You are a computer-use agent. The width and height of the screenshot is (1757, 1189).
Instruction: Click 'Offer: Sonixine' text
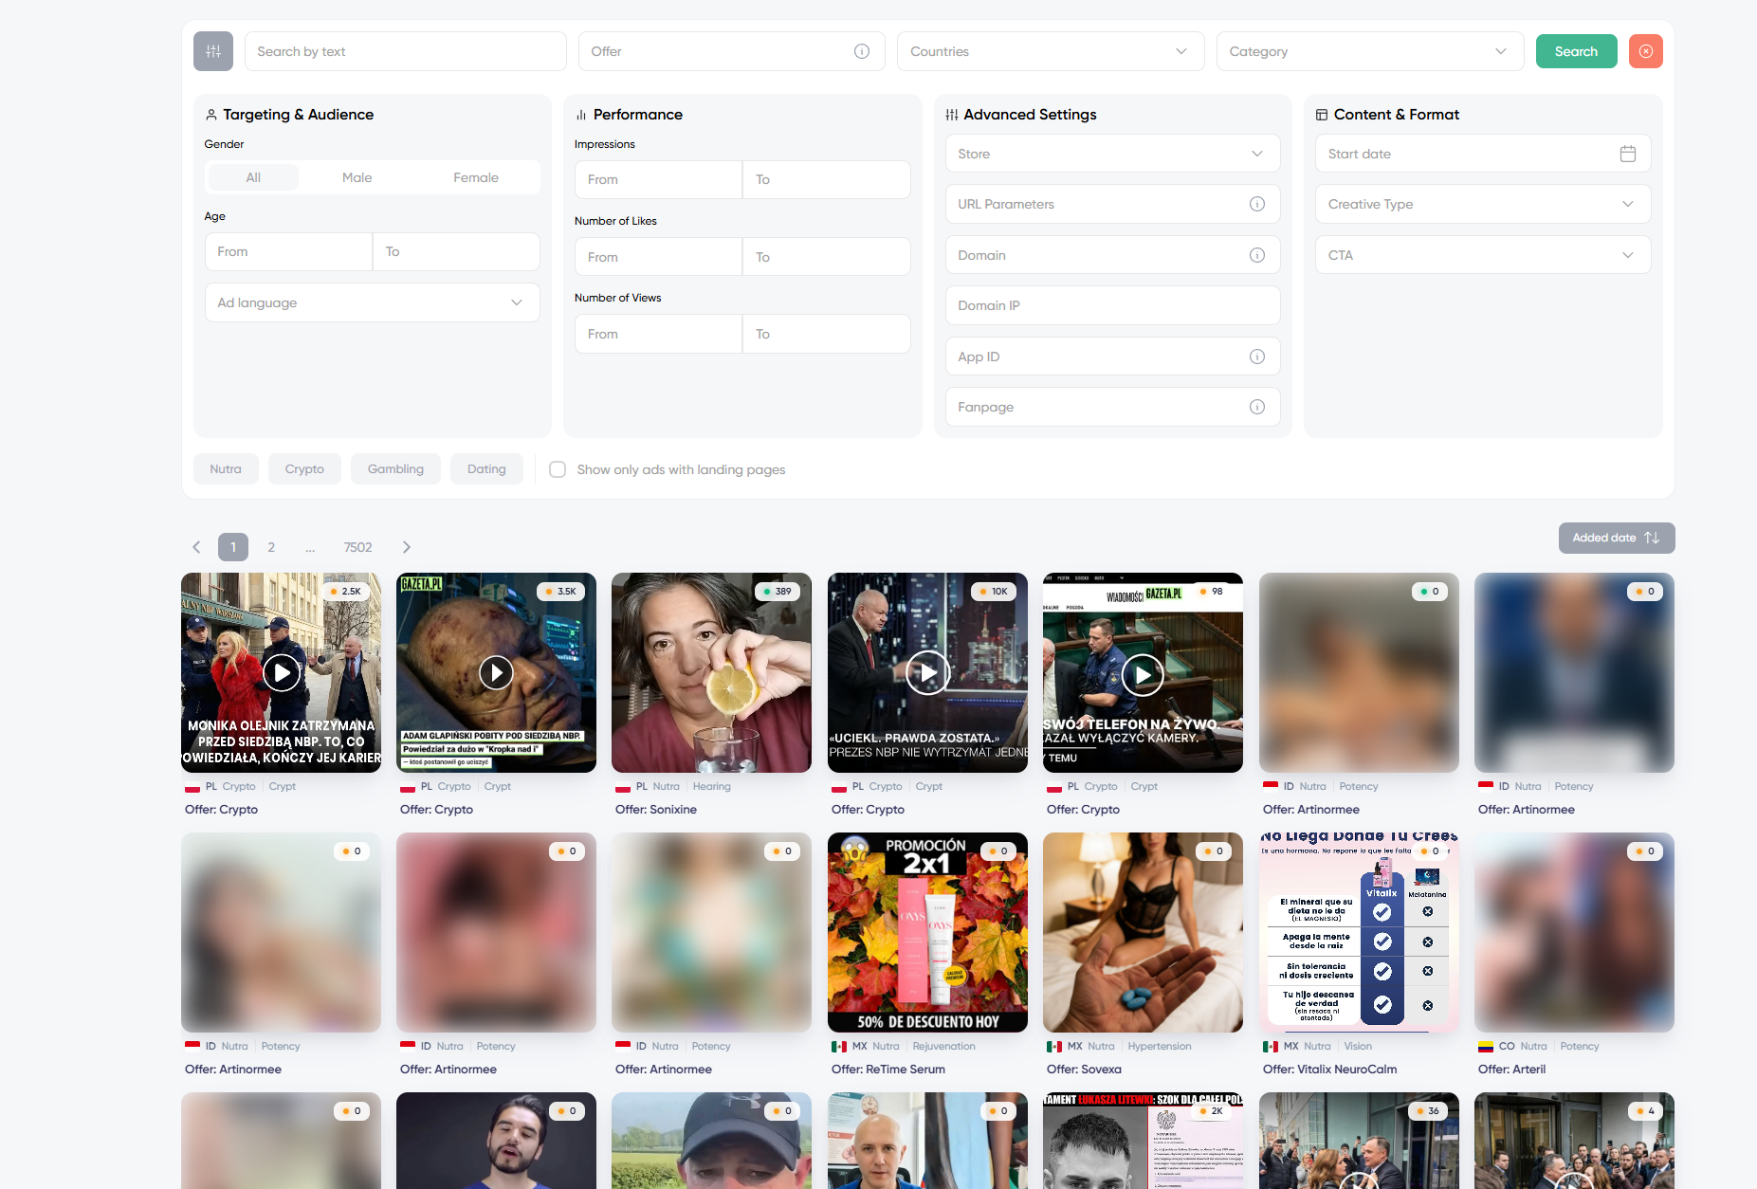pos(656,810)
